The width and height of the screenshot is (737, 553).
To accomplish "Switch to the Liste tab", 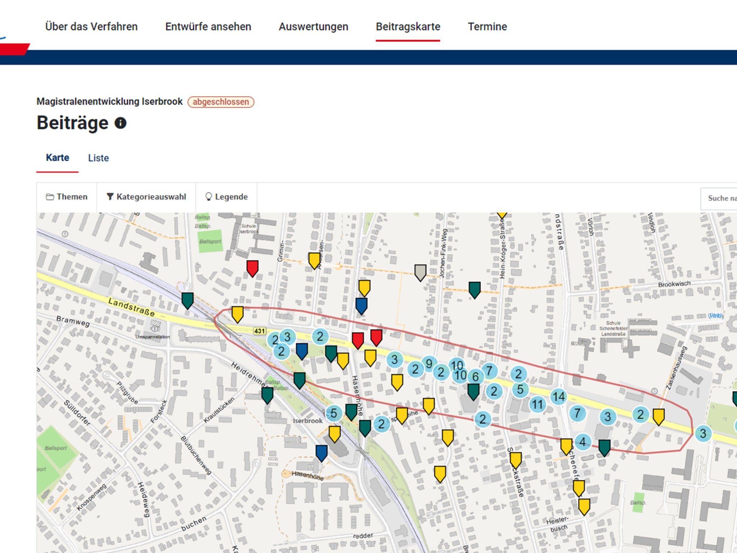I will pos(98,158).
